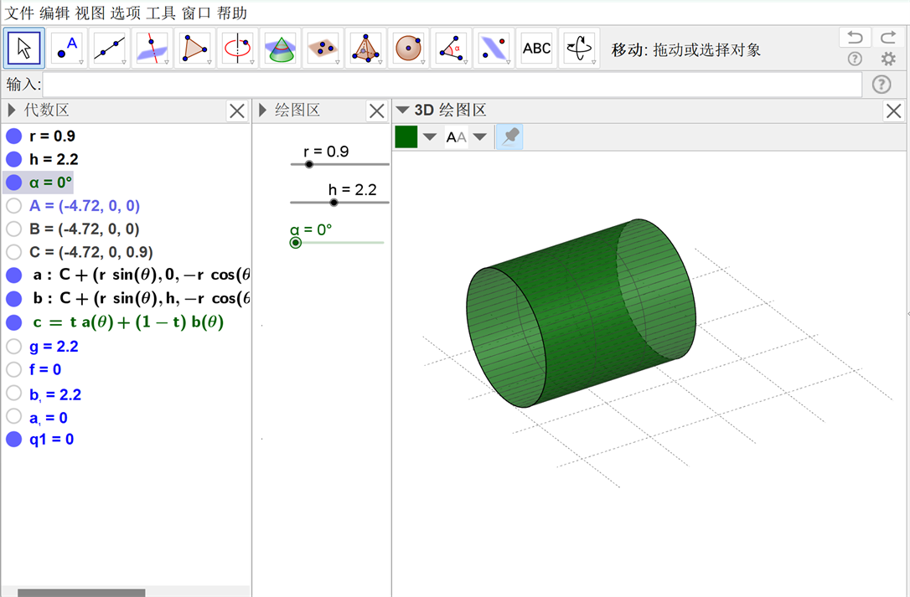Select the Move arrow tool

point(24,49)
